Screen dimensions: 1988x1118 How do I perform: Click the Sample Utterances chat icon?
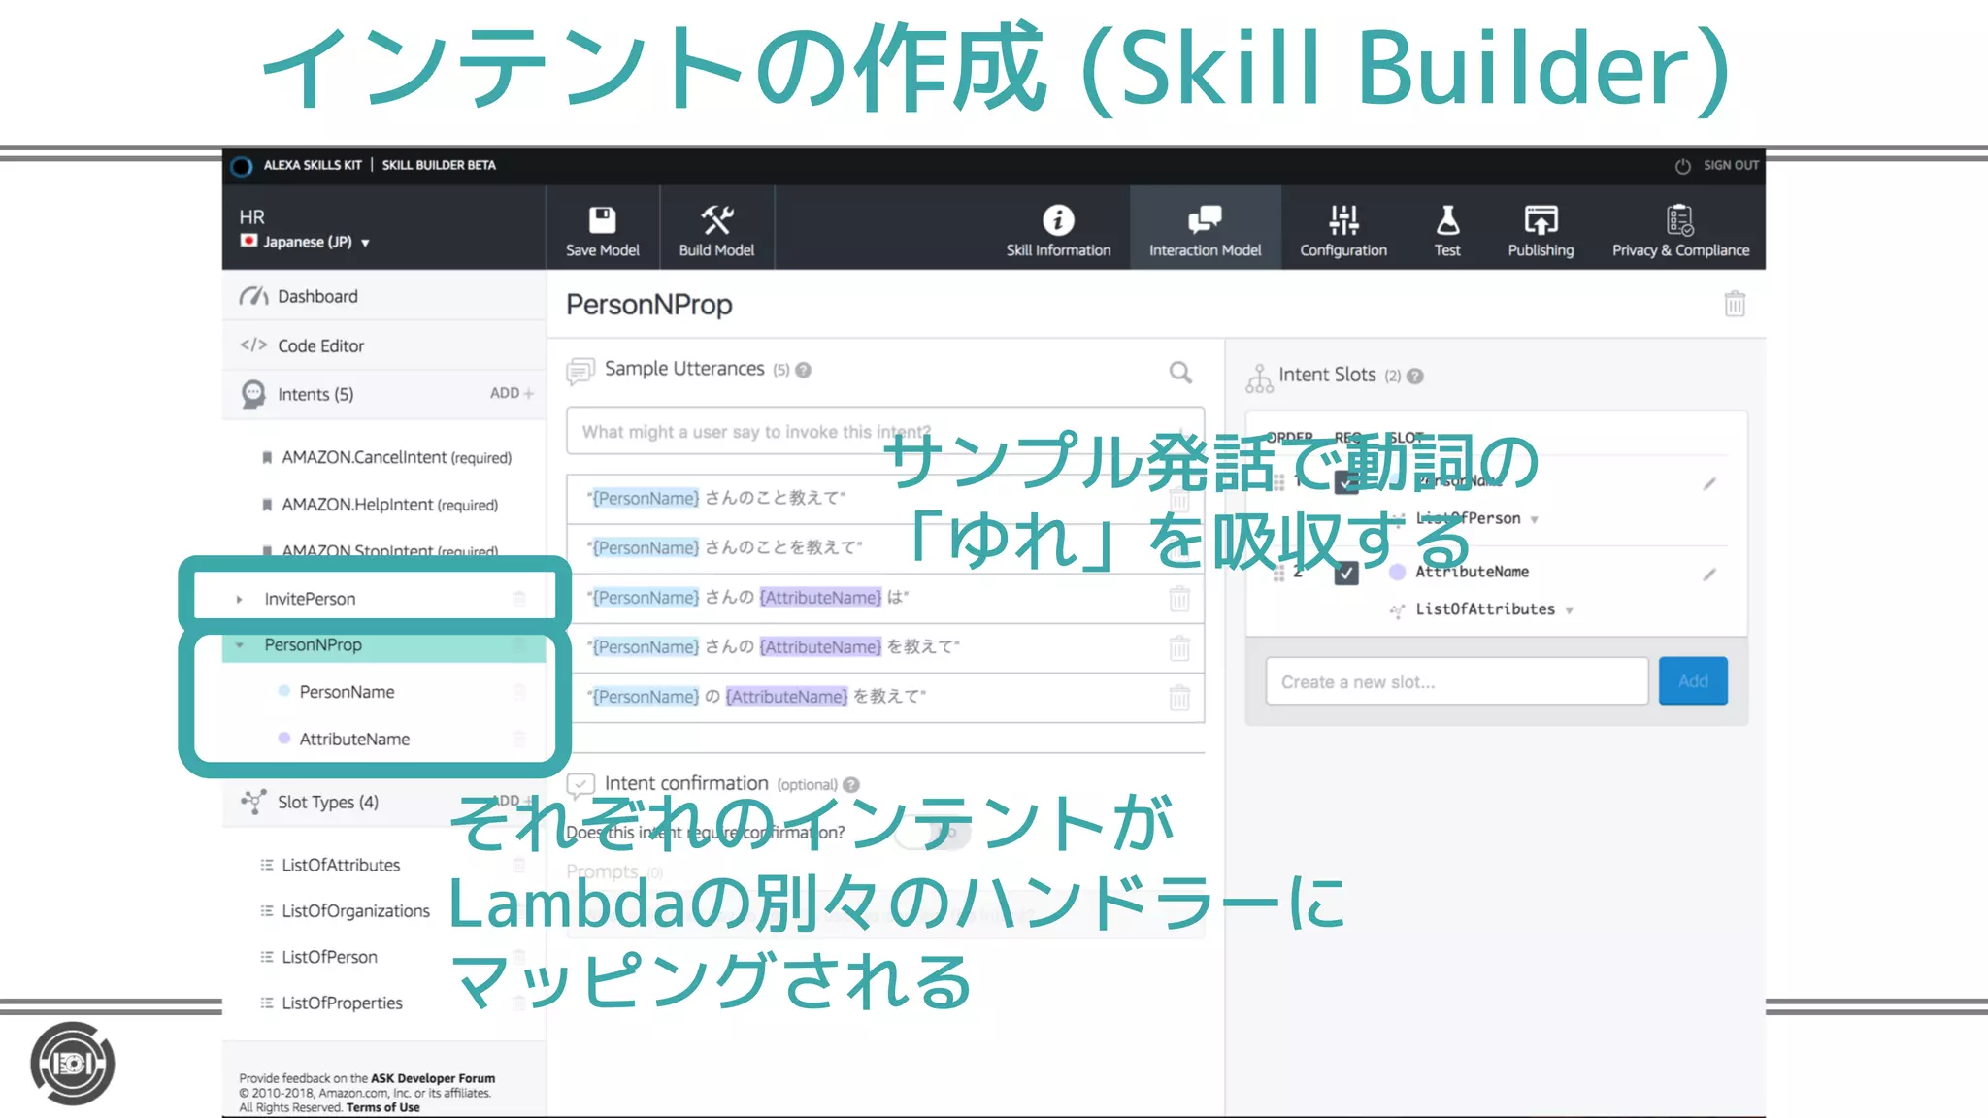pyautogui.click(x=580, y=371)
